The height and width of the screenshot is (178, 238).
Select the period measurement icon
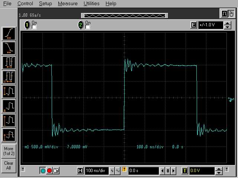coord(9,63)
